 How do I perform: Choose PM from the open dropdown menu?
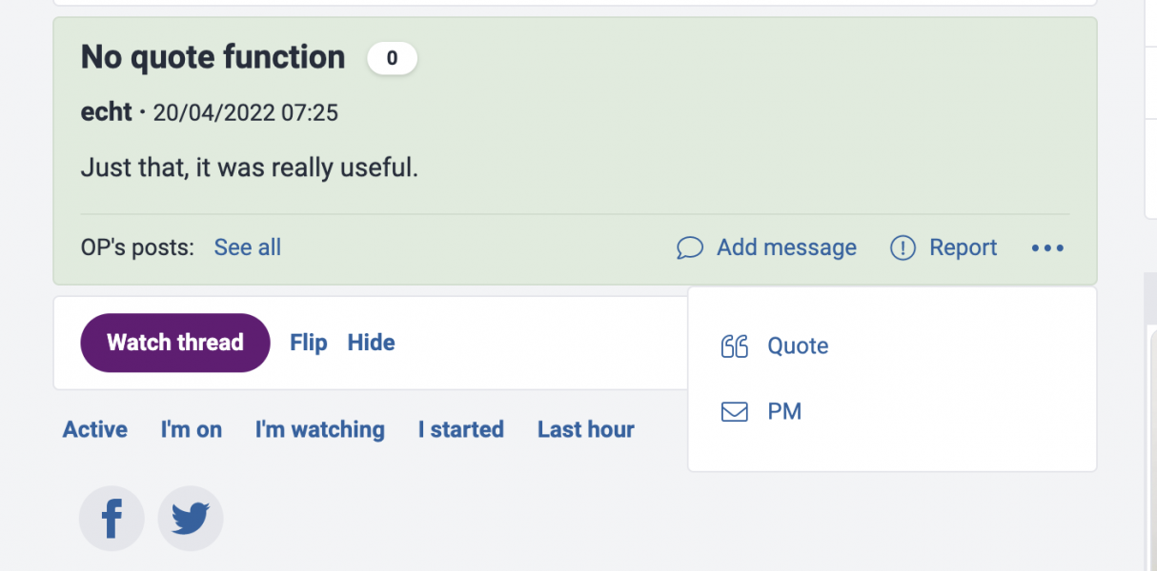tap(783, 411)
